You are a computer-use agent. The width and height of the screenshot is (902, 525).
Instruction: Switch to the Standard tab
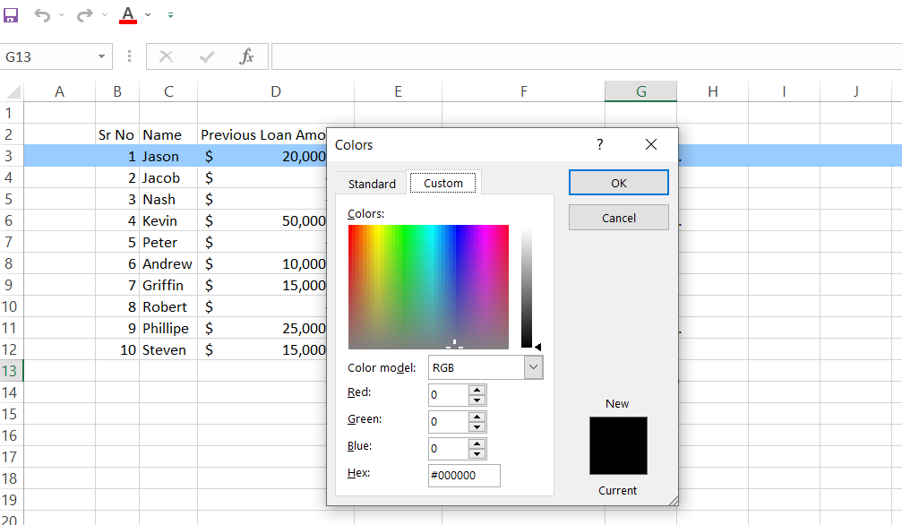(372, 184)
